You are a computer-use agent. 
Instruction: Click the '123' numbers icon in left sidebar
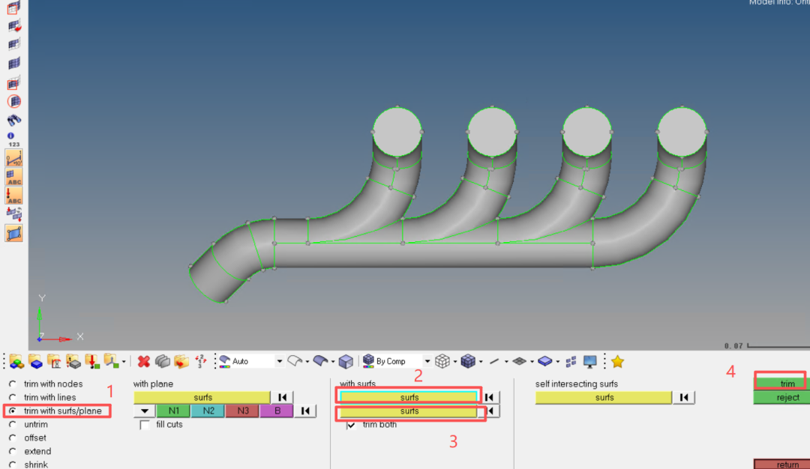click(x=14, y=145)
